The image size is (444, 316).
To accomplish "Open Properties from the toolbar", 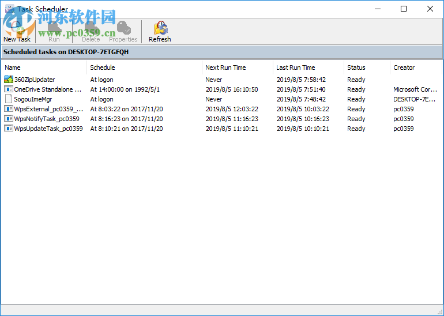I will (123, 31).
